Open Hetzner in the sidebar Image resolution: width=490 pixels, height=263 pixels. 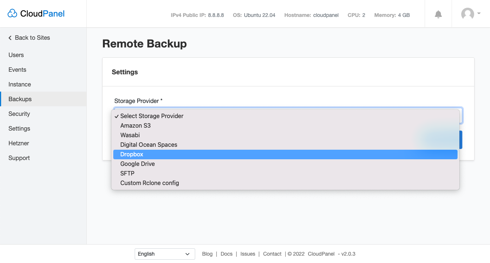[43, 143]
